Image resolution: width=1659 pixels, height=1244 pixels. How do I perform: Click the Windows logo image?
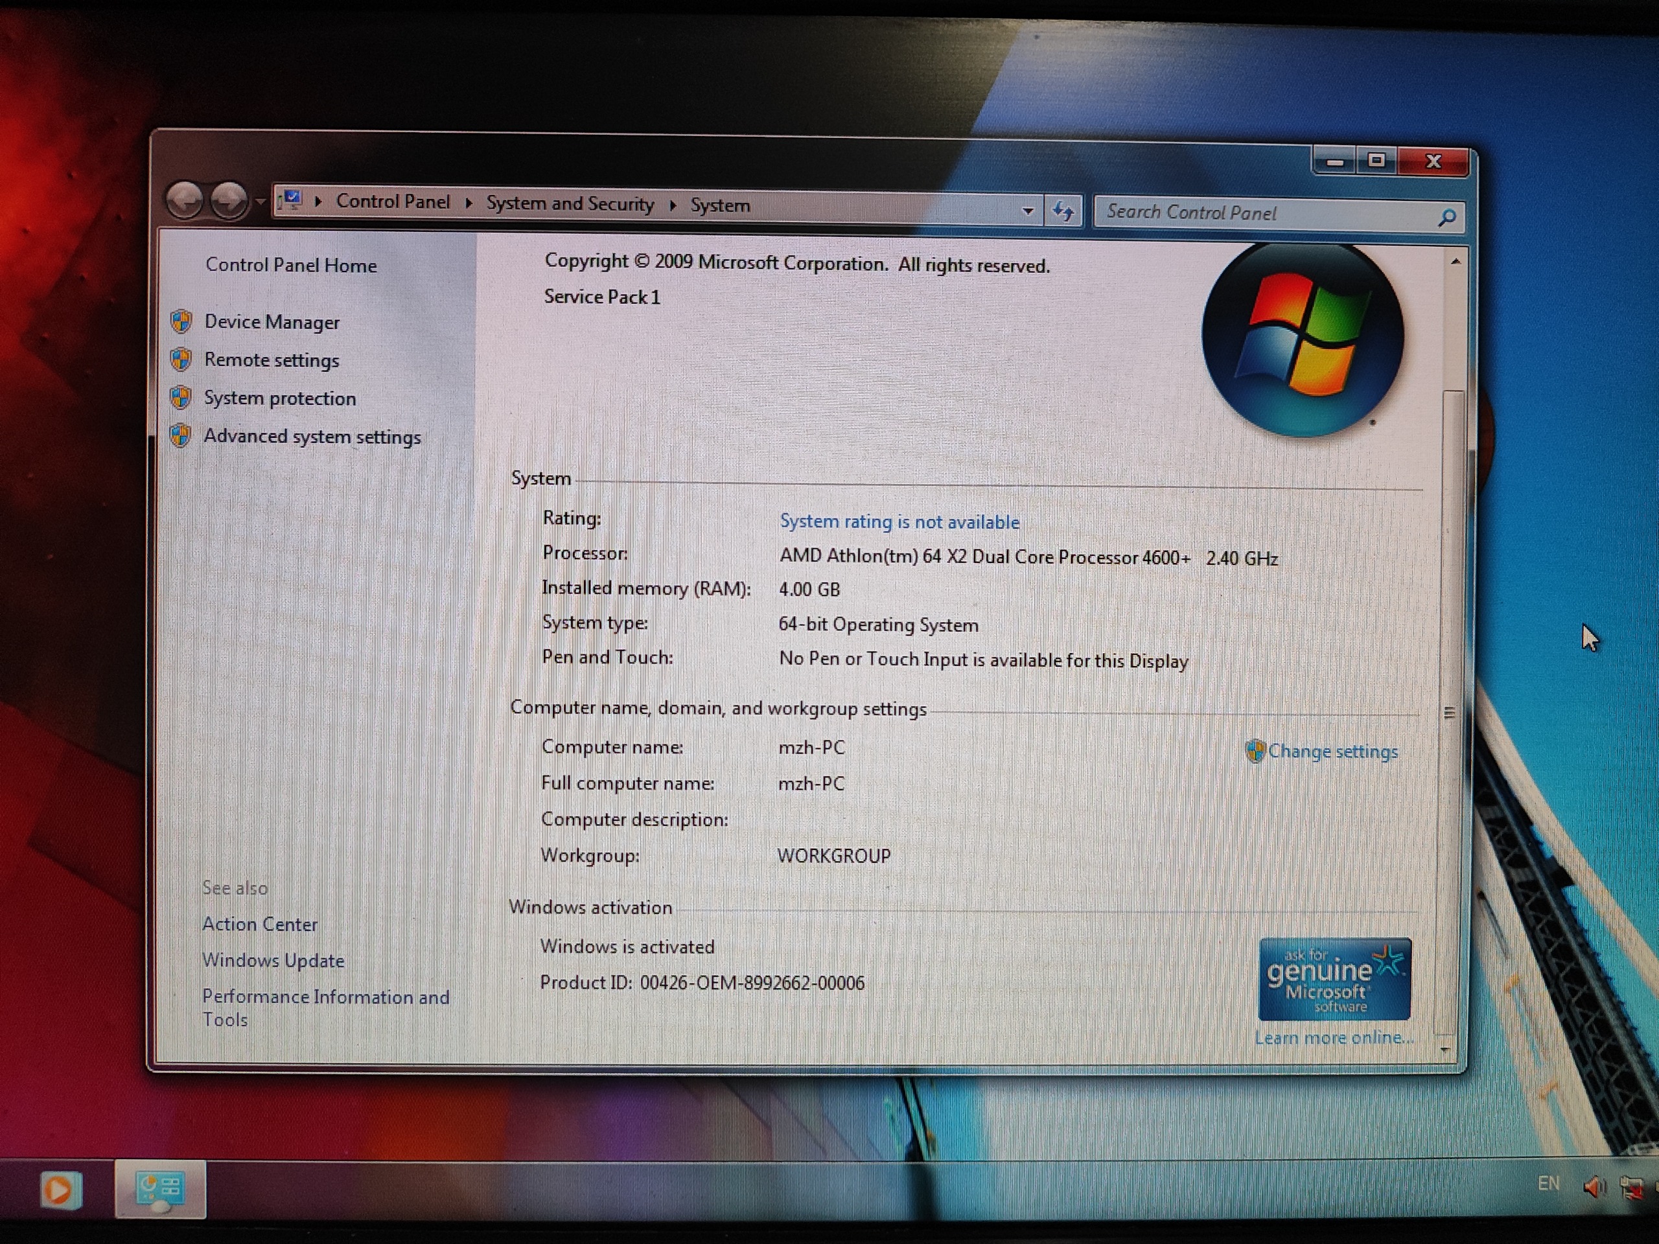tap(1303, 339)
